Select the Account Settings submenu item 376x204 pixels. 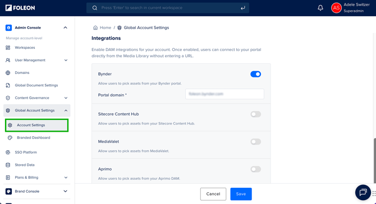pyautogui.click(x=36, y=125)
